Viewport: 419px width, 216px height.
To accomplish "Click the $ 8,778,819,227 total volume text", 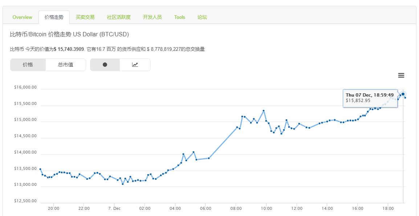I will (x=164, y=49).
